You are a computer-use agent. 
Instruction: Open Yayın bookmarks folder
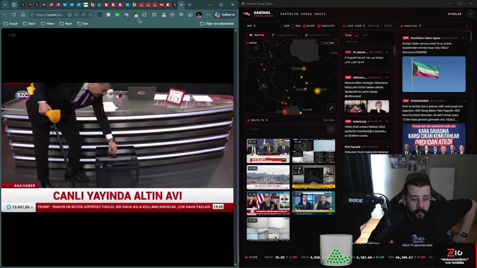[66, 23]
